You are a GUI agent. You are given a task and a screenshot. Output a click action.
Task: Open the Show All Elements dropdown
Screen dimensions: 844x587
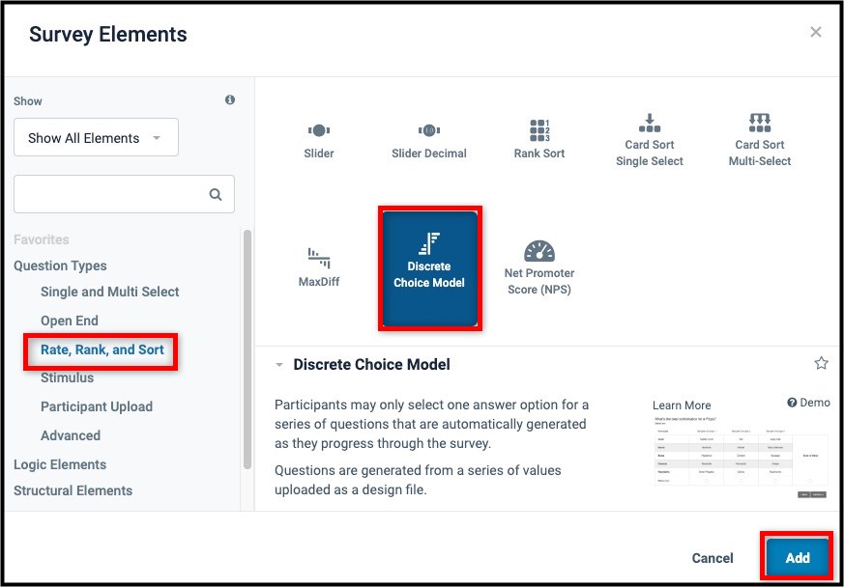pos(96,137)
